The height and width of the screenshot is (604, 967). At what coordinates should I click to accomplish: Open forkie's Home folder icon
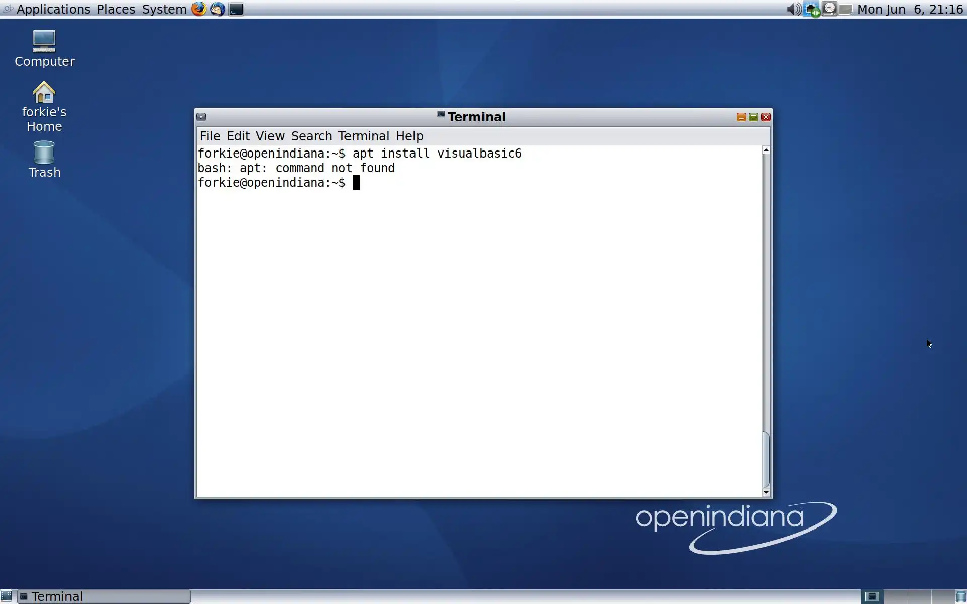(x=44, y=93)
